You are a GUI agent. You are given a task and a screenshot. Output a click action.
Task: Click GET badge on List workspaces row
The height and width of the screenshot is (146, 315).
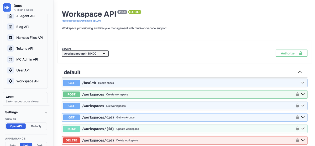tap(71, 106)
